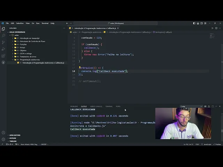This screenshot has height=167, width=223.
Task: Expand the 2 - Introdução ao Javascript folder
Action: 13,38
